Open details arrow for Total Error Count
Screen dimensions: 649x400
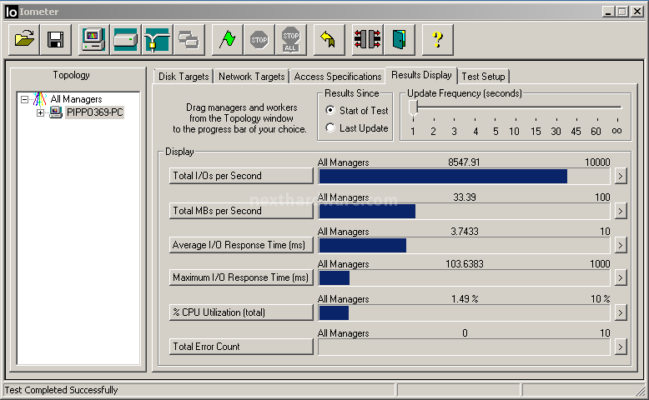click(x=620, y=347)
